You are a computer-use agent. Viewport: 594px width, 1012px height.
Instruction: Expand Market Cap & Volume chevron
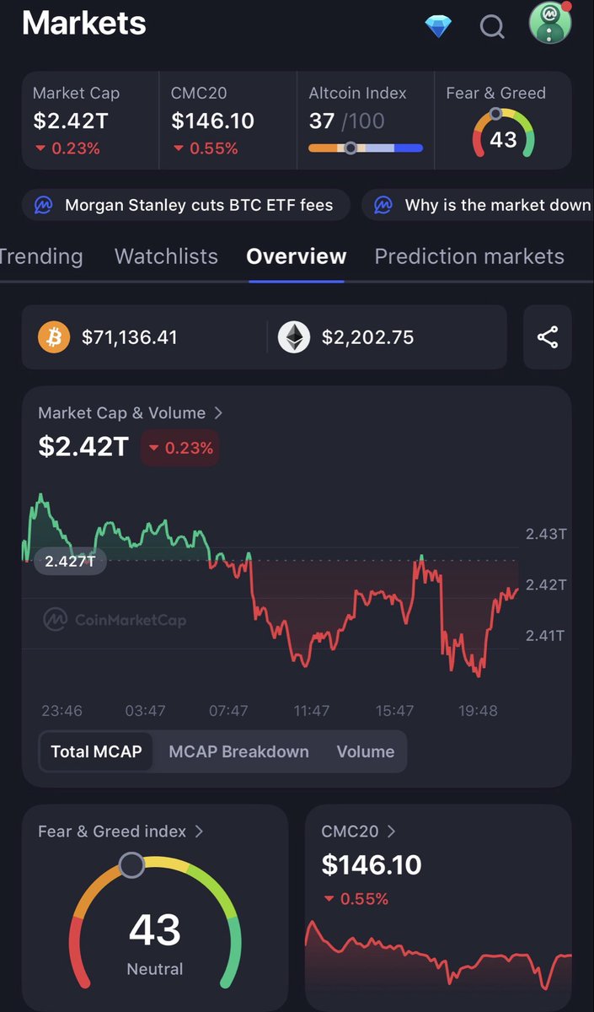tap(218, 413)
